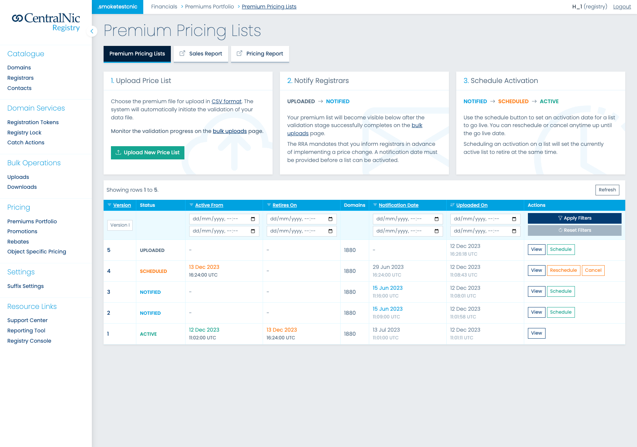
Task: Open the Pricing Report tab
Action: [260, 54]
